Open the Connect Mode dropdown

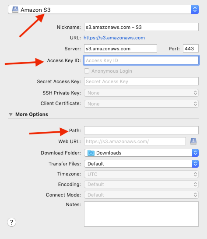point(141,195)
